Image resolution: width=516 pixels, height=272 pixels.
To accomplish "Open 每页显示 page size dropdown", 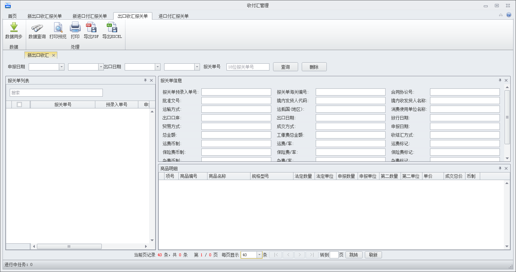I will pos(259,255).
